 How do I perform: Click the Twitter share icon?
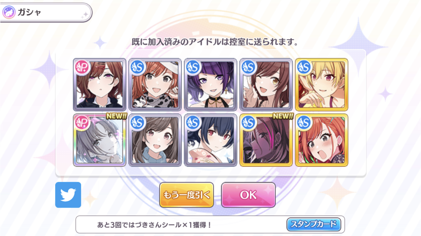tap(68, 195)
